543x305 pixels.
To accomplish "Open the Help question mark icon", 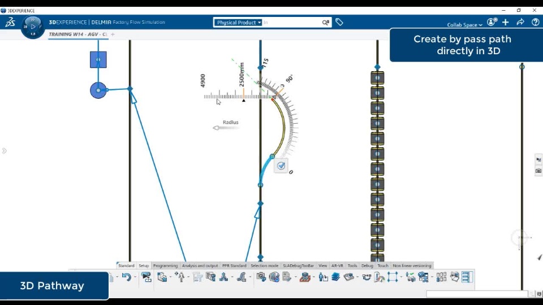I will 536,22.
